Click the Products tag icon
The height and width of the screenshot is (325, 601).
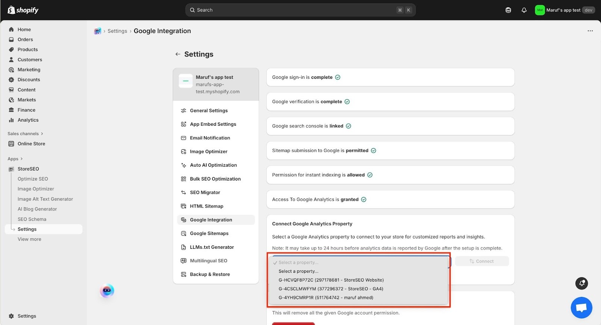[x=11, y=50]
